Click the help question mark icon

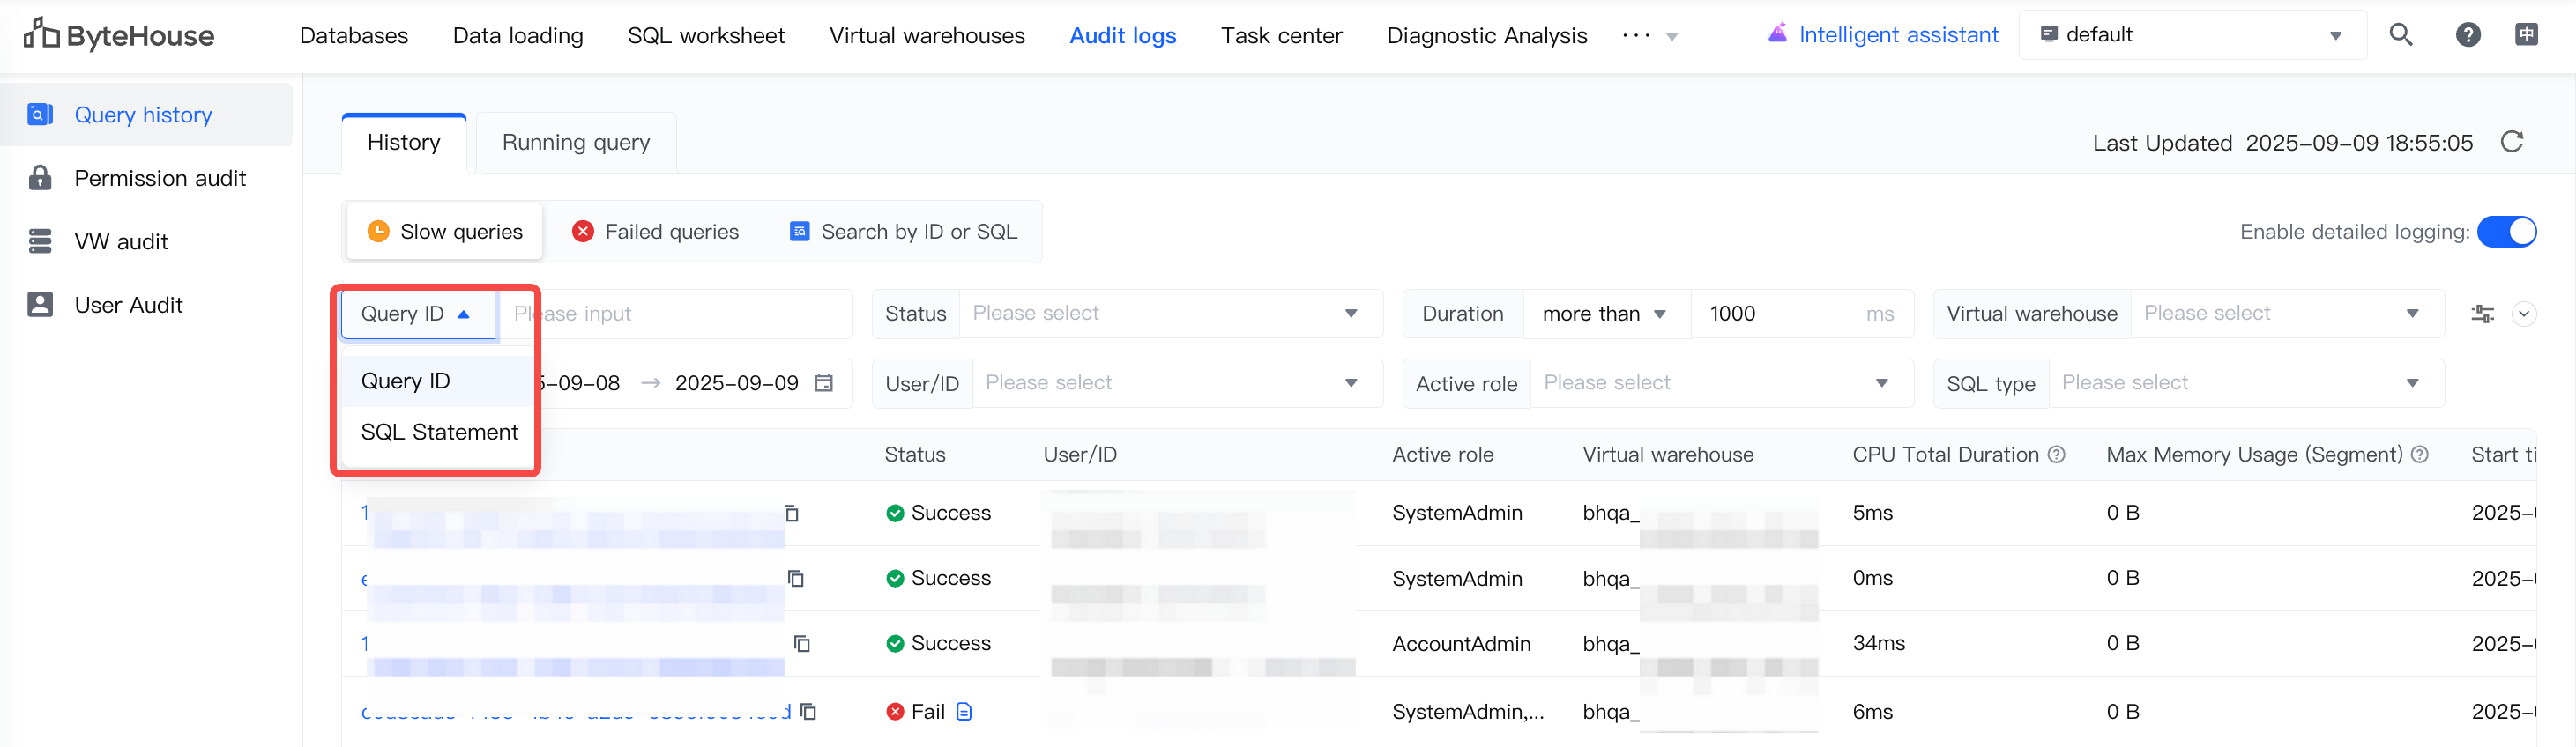pos(2468,35)
